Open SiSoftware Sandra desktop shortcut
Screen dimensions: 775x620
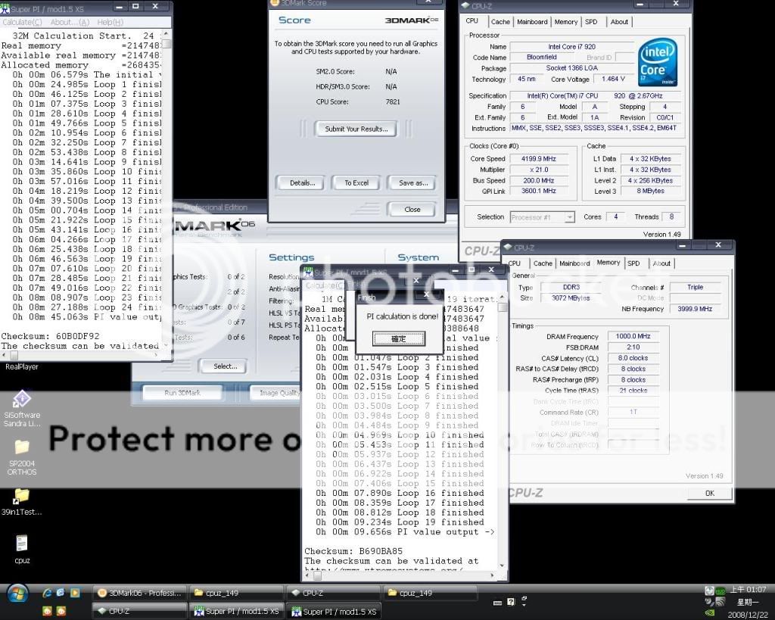click(x=21, y=400)
